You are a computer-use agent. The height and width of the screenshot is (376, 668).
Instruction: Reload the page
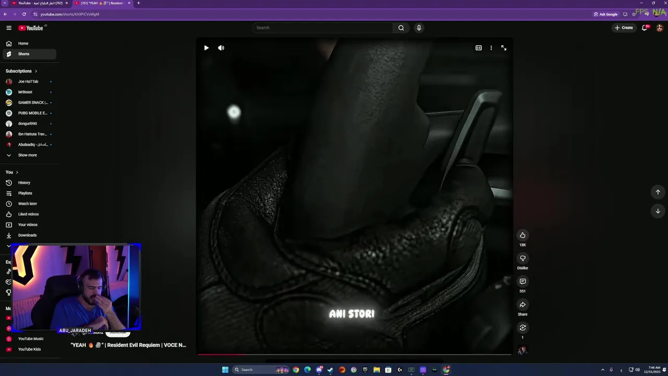pos(24,14)
